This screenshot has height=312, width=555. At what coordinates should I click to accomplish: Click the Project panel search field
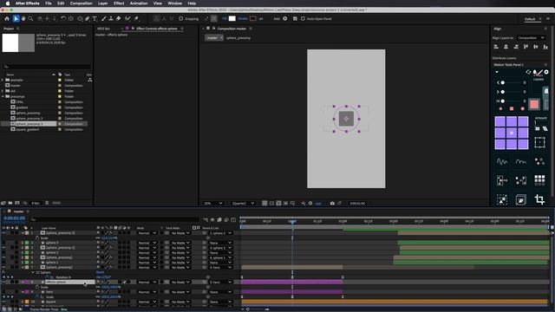coord(46,67)
